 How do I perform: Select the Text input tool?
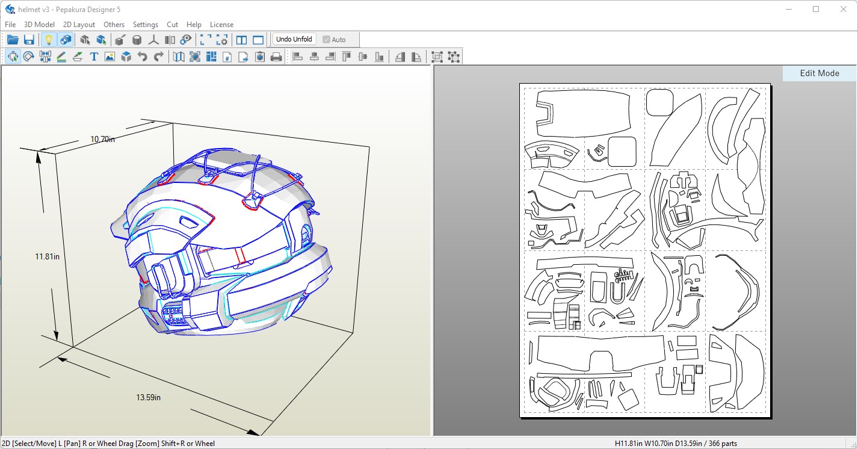pos(94,57)
